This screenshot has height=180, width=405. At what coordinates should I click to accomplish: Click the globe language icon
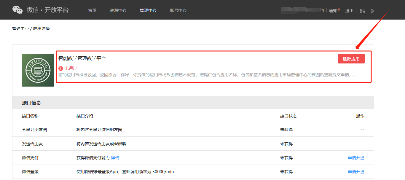click(x=372, y=11)
